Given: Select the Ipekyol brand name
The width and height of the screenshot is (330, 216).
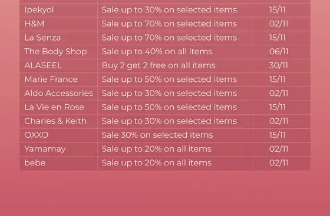Looking at the screenshot, I should (x=39, y=10).
